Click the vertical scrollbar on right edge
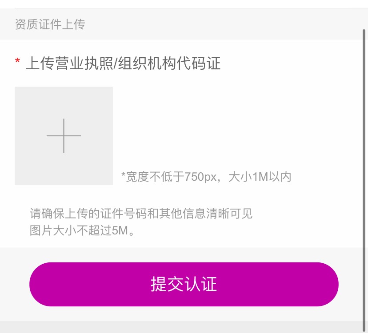 coord(364,181)
